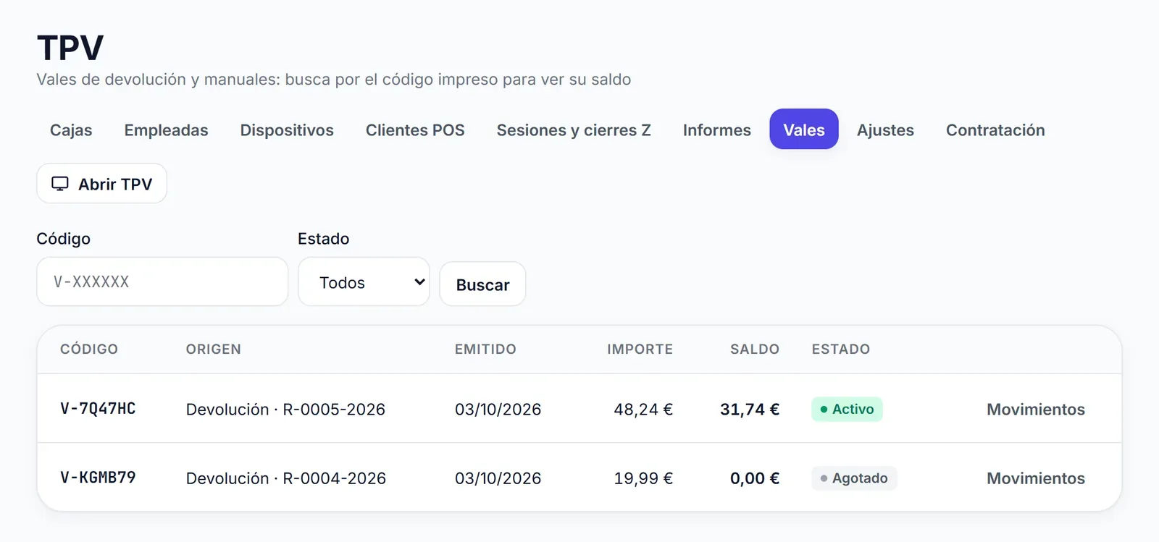The image size is (1159, 542).
Task: Click voucher code V-KGMB79
Action: pos(98,478)
